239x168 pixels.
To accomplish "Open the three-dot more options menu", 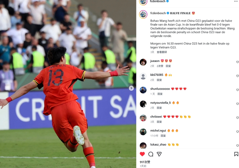I will click(236, 1).
